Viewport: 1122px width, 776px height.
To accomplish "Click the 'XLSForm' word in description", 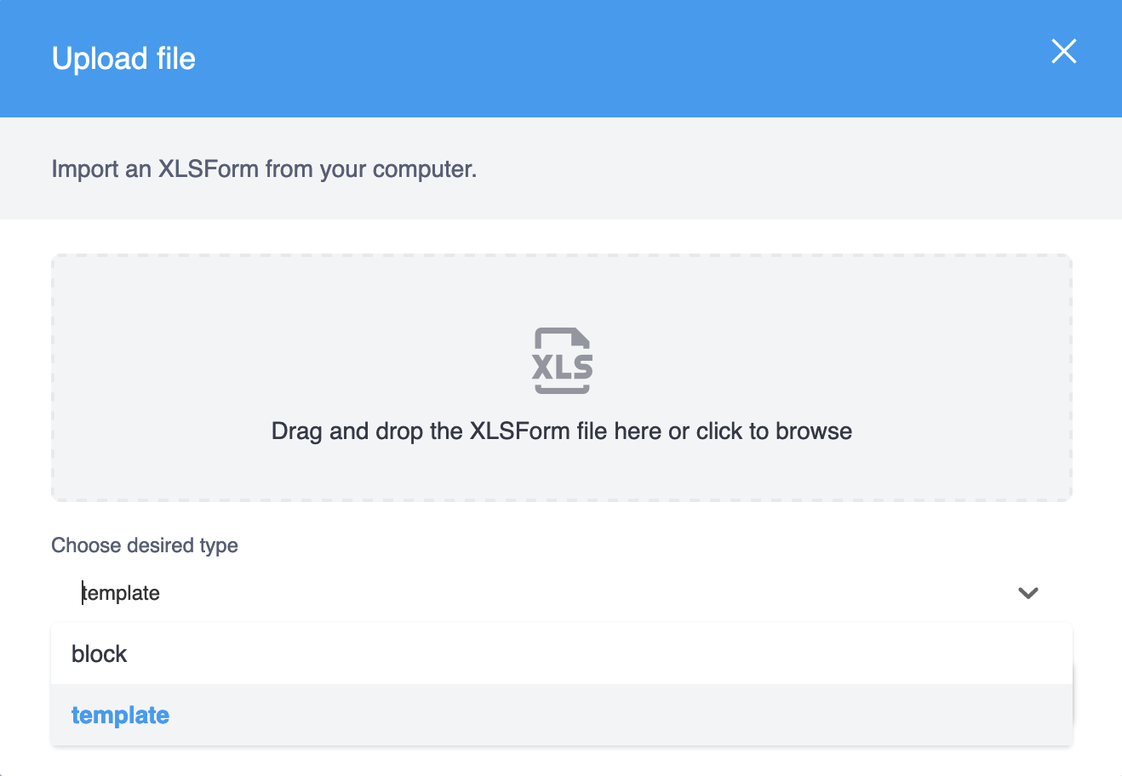I will 209,169.
